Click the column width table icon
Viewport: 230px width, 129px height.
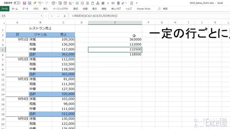[x=87, y=3]
